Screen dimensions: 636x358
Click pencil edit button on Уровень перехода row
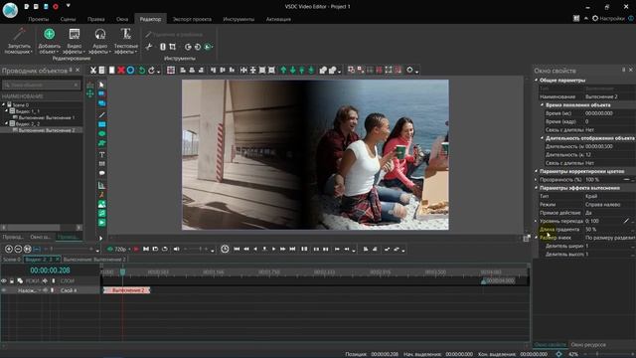coord(626,221)
